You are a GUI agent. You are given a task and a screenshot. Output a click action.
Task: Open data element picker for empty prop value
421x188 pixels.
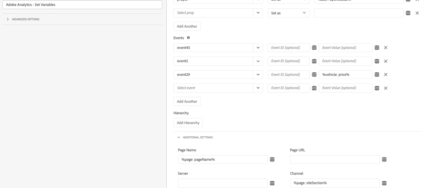pos(408,13)
